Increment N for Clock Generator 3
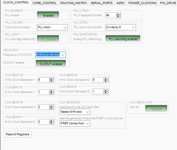177x150 pixels. point(51,121)
